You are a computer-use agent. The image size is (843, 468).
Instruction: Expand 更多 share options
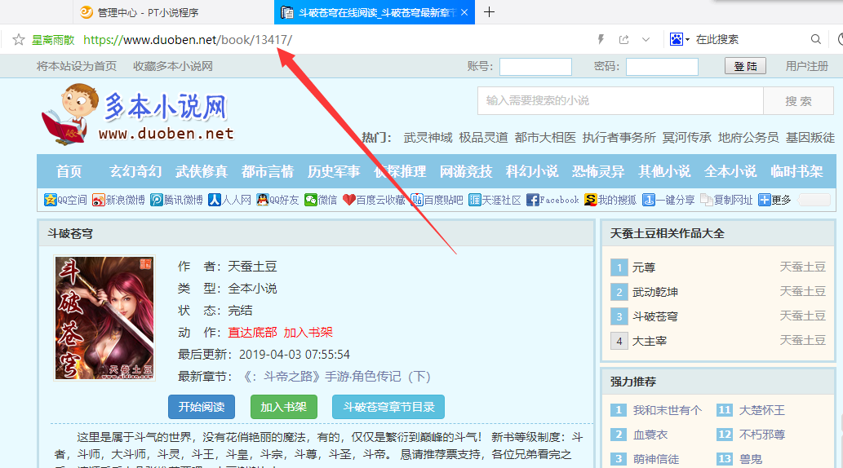774,200
